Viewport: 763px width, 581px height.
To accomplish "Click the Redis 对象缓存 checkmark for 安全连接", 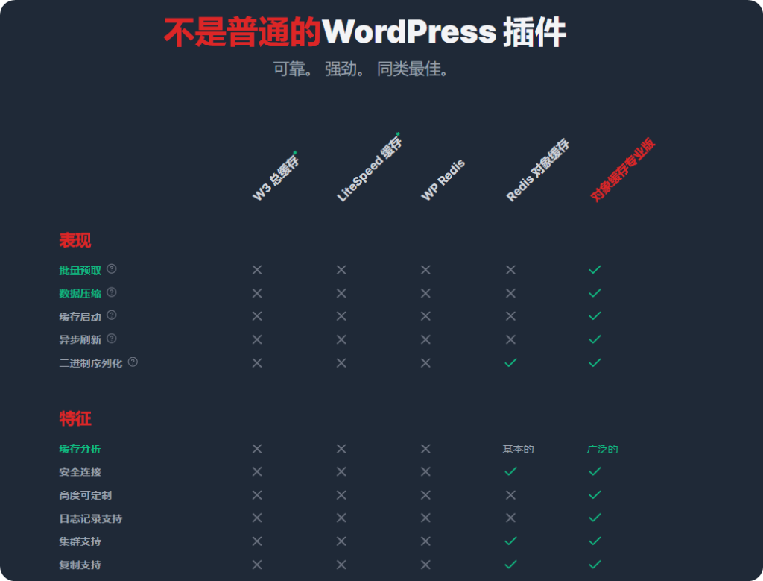I will 510,471.
